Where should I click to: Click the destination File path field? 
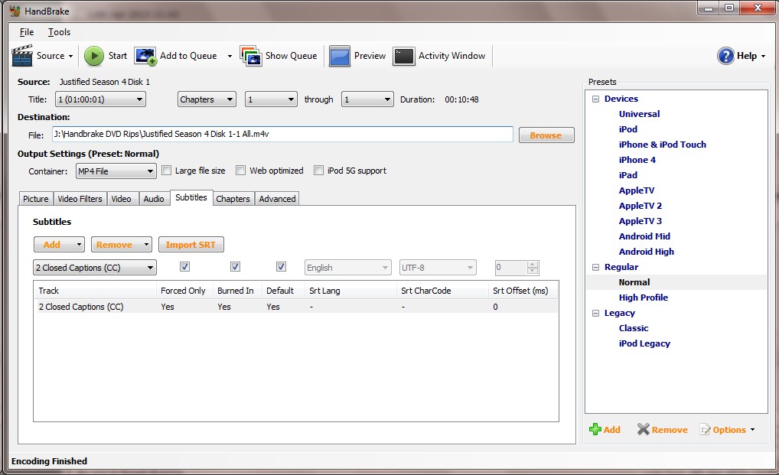pos(282,134)
